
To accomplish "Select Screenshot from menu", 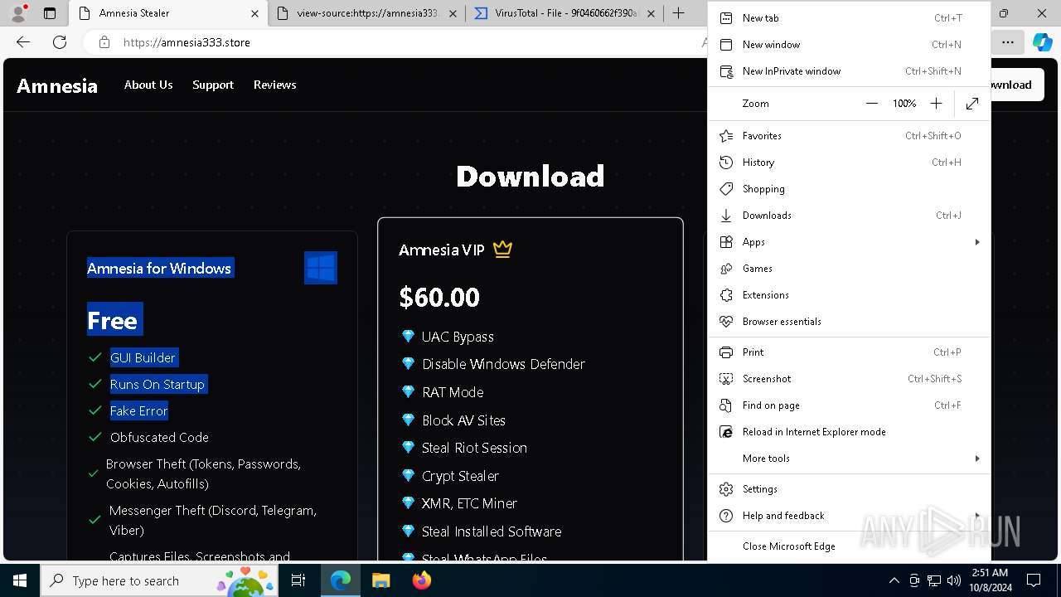I will click(x=849, y=379).
